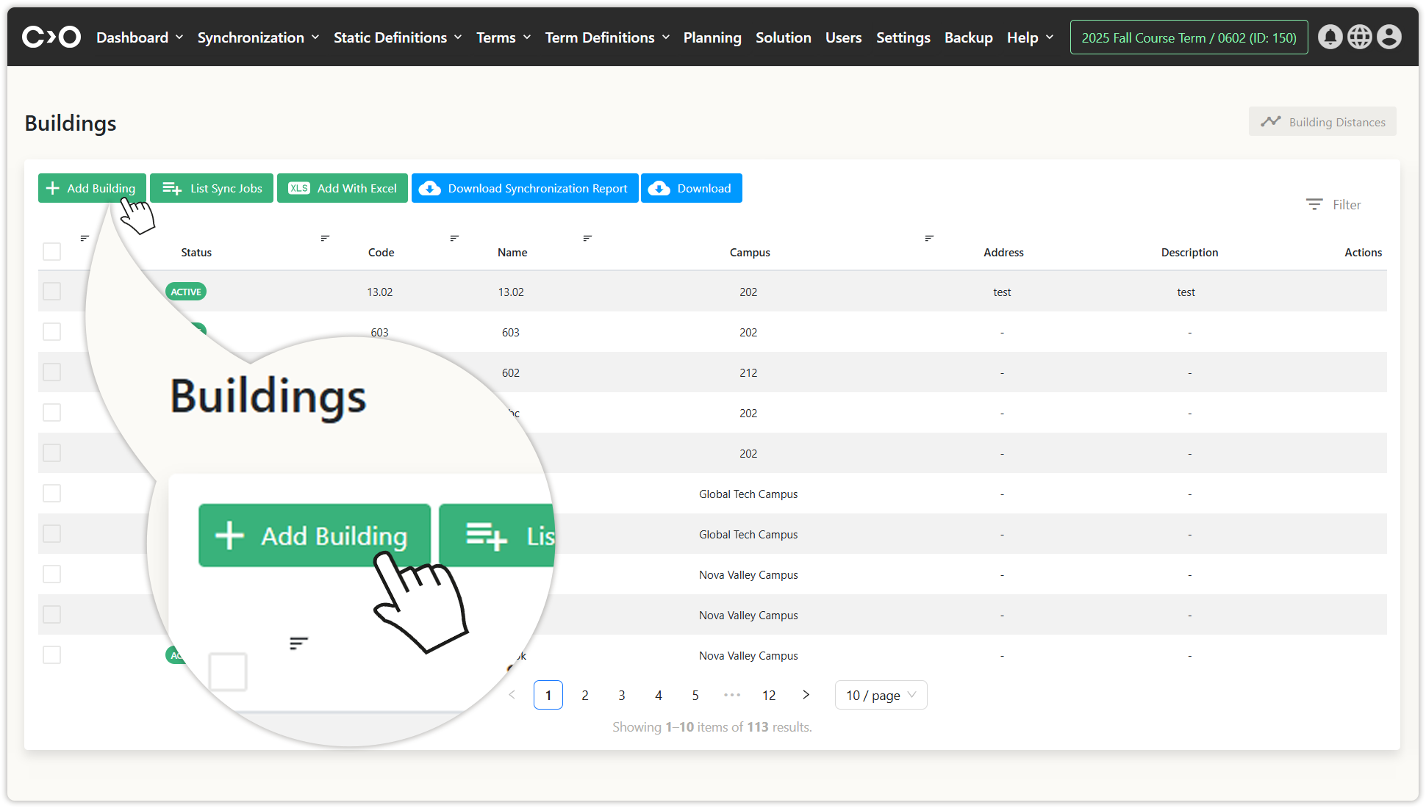Click sort icon above Campus column
Screen dimensions: 1426x808
pos(587,238)
